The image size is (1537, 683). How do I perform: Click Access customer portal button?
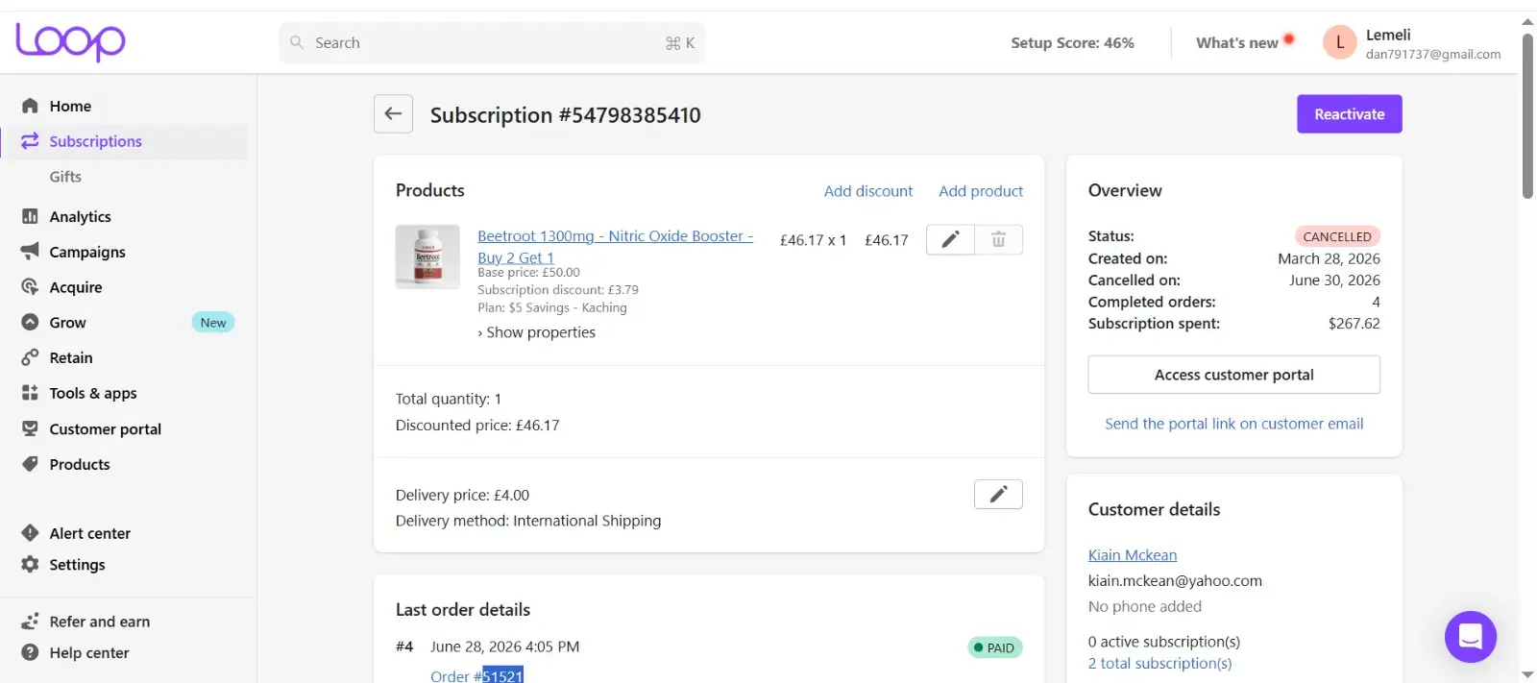coord(1234,375)
